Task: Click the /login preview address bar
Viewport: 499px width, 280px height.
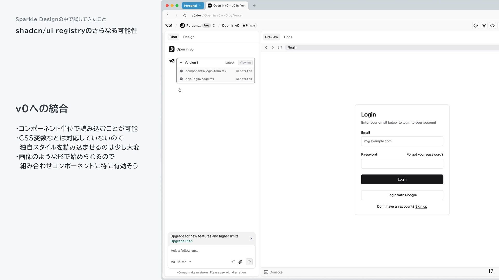Action: click(x=392, y=47)
